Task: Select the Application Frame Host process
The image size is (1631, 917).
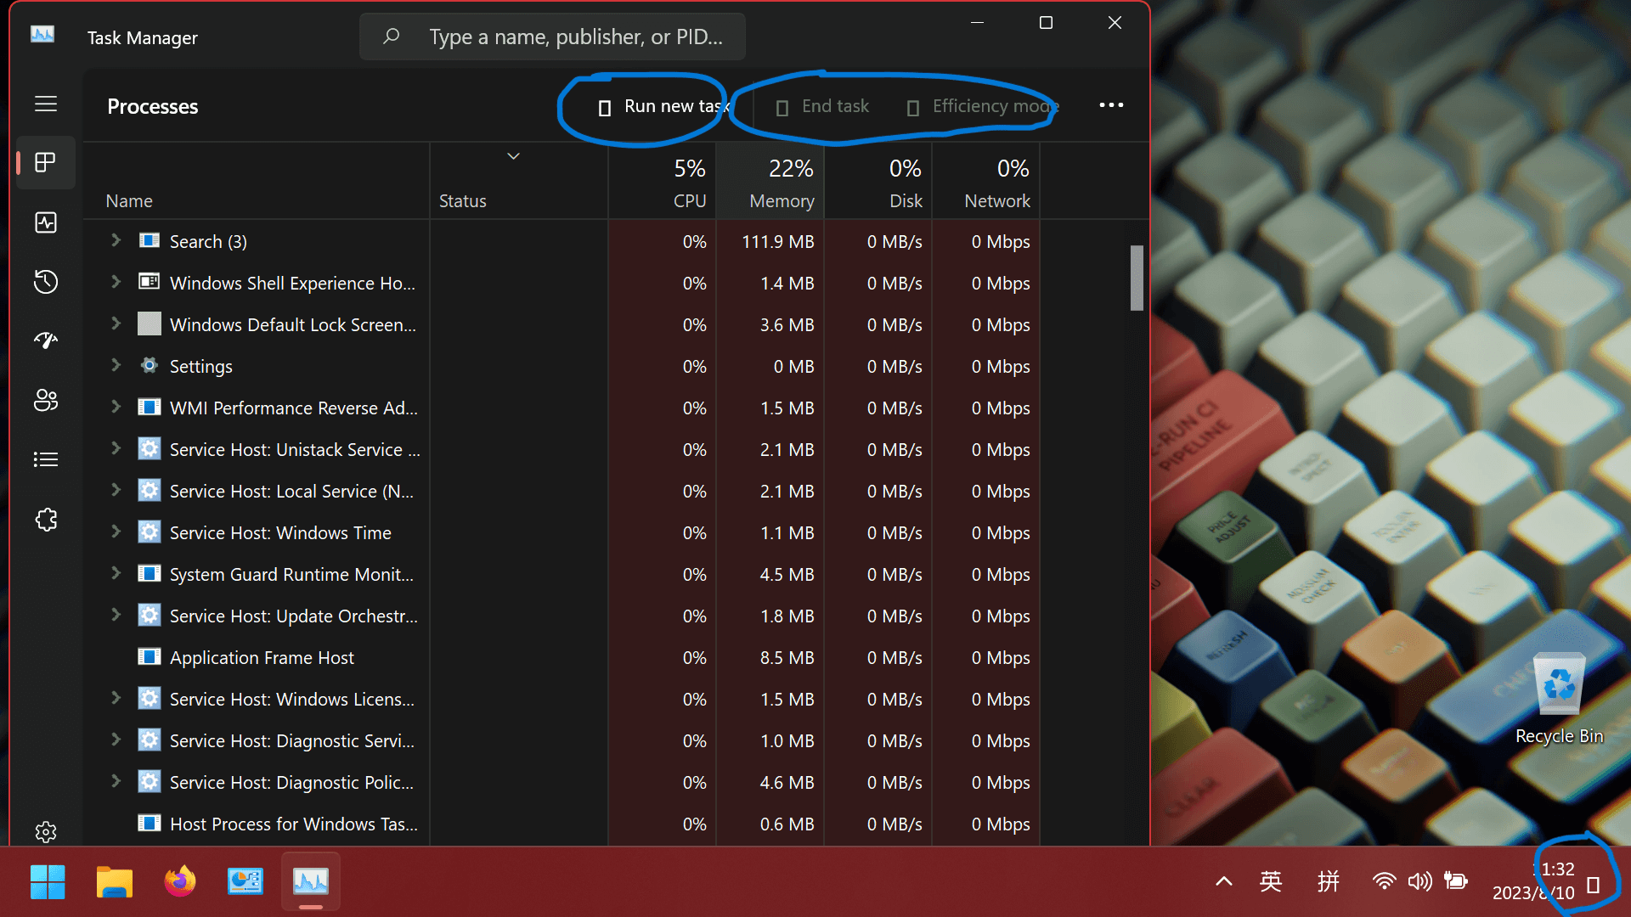Action: point(262,657)
